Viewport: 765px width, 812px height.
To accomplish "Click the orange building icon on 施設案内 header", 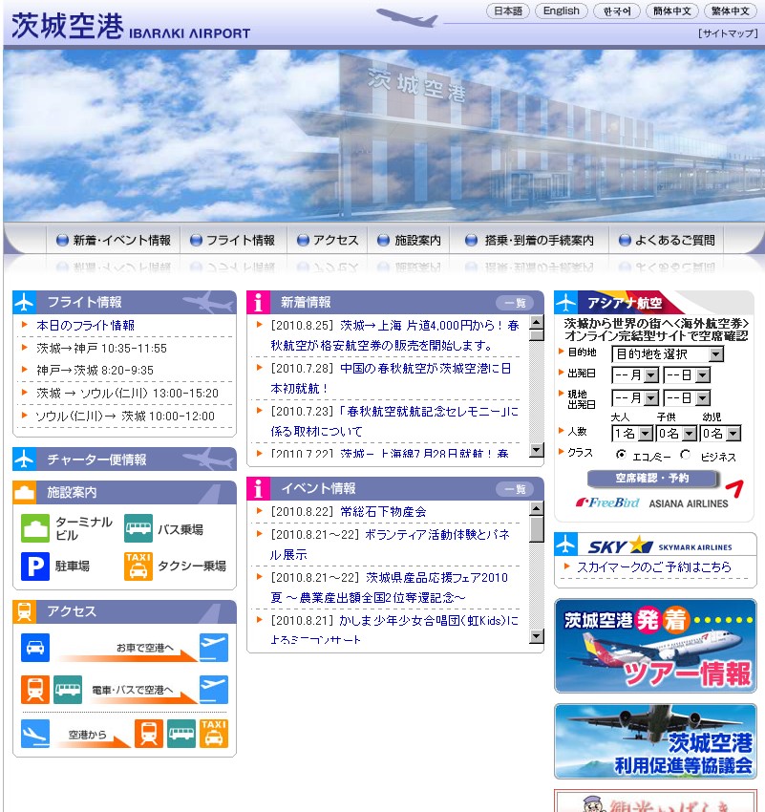I will point(24,493).
